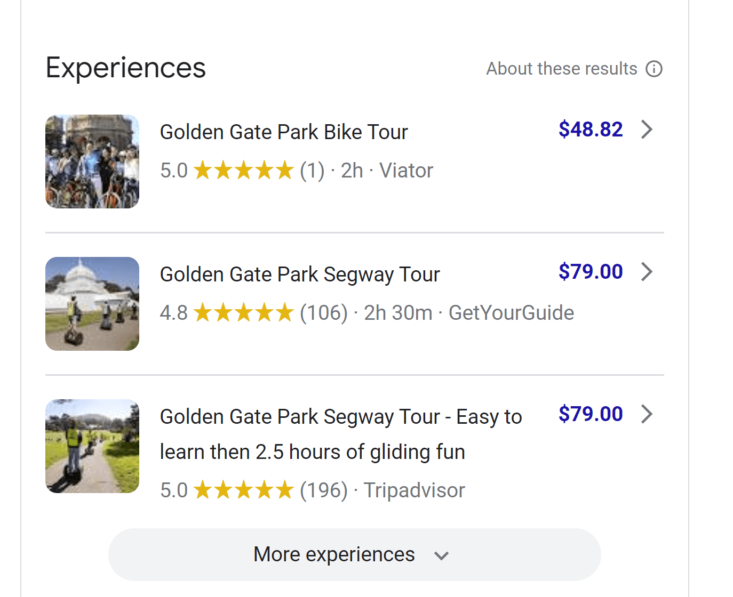Image resolution: width=733 pixels, height=597 pixels.
Task: Open the Golden Gate Park Bike Tour title
Action: 284,132
